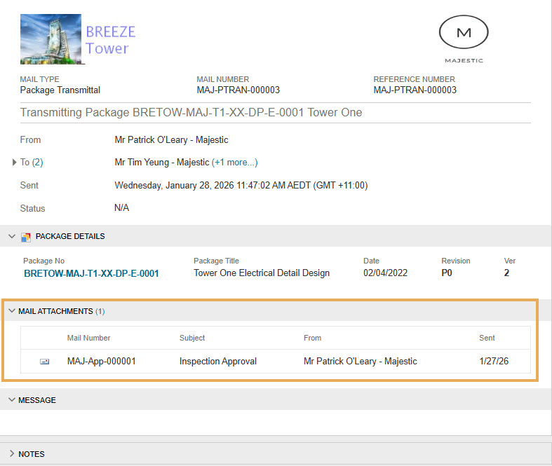552x466 pixels.
Task: Click the Breeze Tower project image
Action: 51,39
